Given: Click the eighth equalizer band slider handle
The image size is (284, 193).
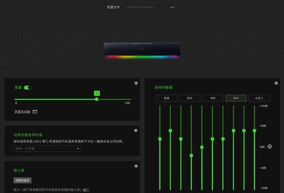Looking at the screenshot, I should [233, 130].
